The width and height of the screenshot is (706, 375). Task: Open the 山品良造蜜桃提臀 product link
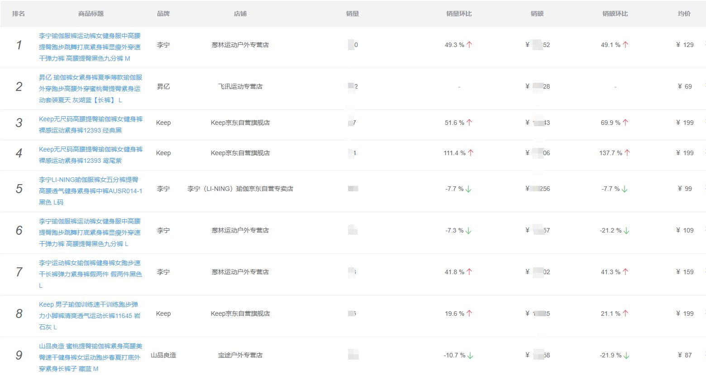pos(90,356)
